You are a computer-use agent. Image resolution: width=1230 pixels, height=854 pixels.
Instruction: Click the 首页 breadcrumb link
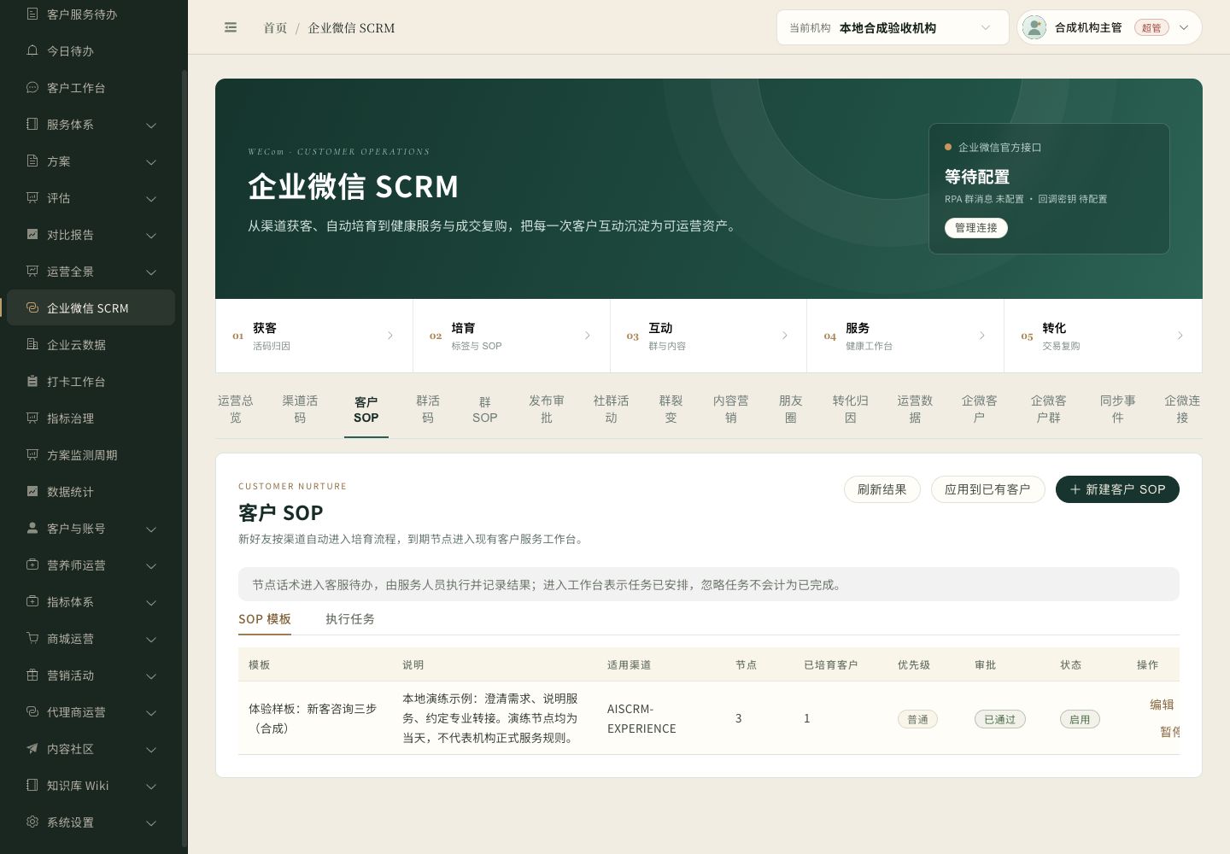pyautogui.click(x=275, y=28)
